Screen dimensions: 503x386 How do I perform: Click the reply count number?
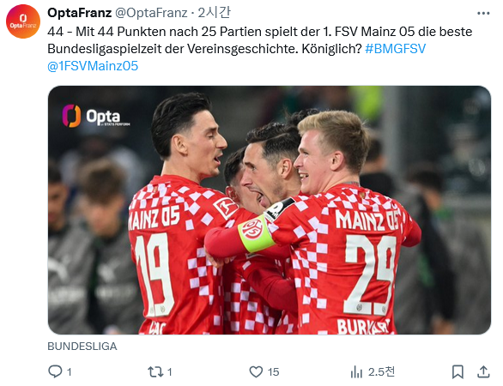pos(69,372)
